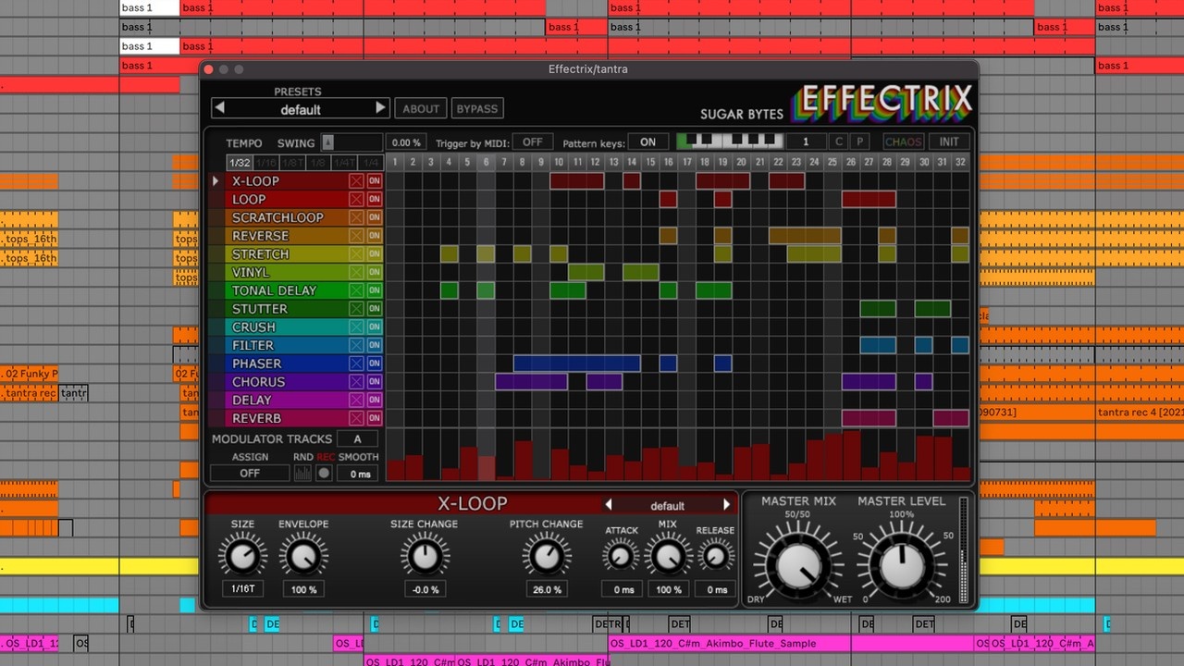This screenshot has height=666, width=1184.
Task: Clear the CRUSH track with its X icon
Action: point(356,327)
